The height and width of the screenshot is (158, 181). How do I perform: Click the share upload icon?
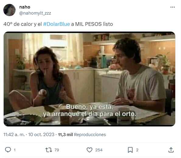point(171,150)
